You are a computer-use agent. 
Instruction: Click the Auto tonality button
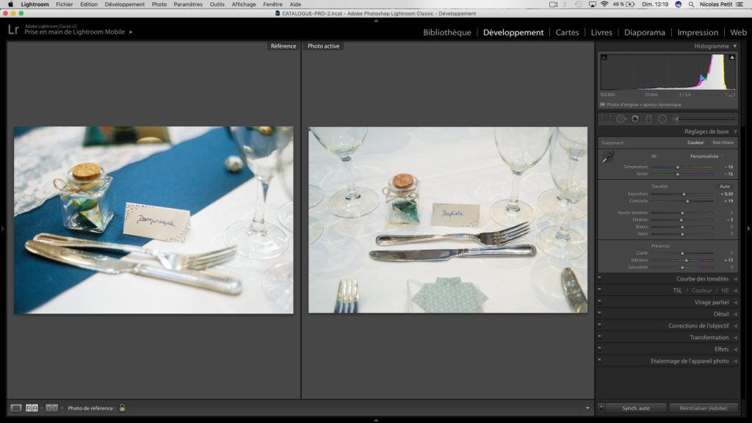725,186
